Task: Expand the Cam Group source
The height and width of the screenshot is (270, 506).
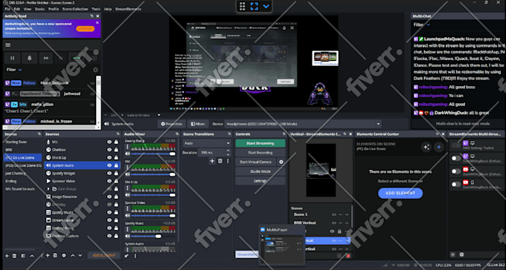Action: [48, 189]
